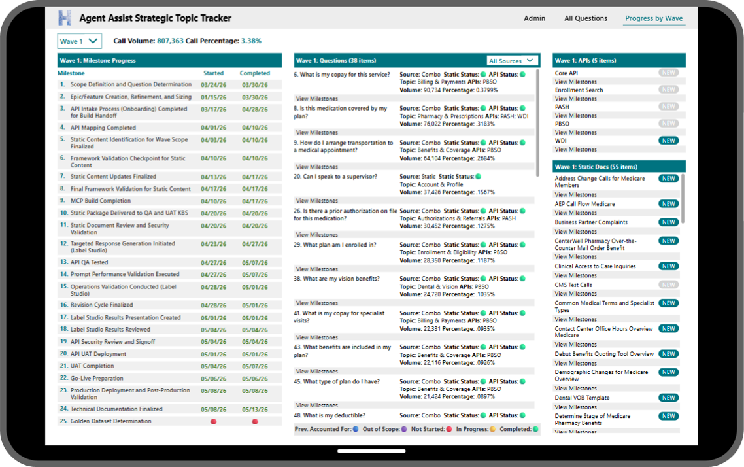Click the H logo icon in header
The width and height of the screenshot is (744, 467).
pos(65,18)
